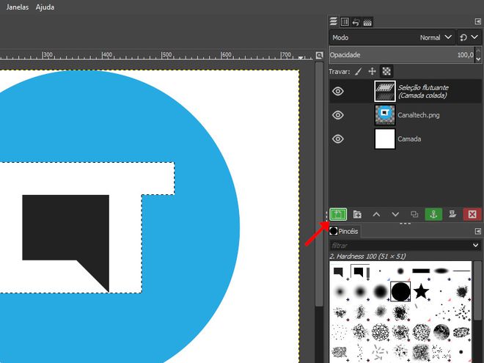Select the star-shaped brush
The width and height of the screenshot is (484, 363).
(421, 291)
